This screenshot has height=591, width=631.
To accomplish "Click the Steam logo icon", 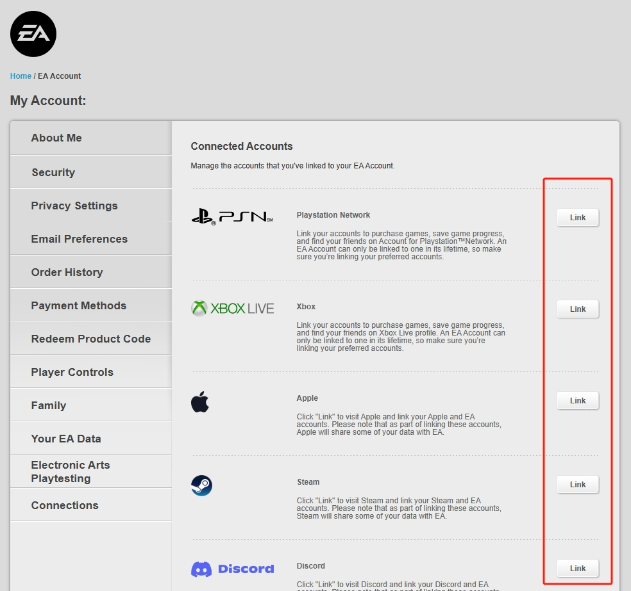I will point(201,486).
